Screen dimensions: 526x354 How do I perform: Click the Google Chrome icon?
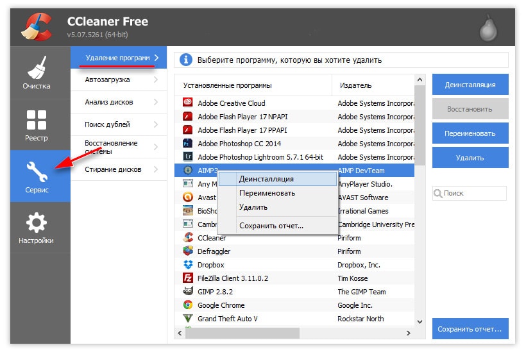[x=187, y=305]
